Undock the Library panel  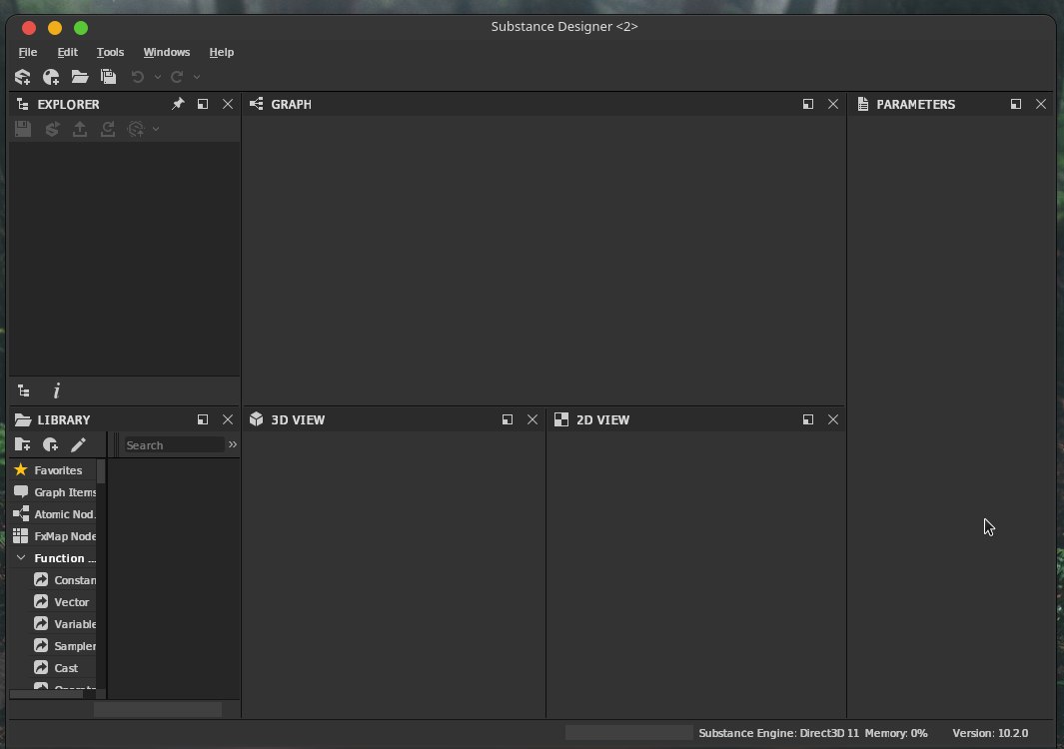[x=202, y=419]
